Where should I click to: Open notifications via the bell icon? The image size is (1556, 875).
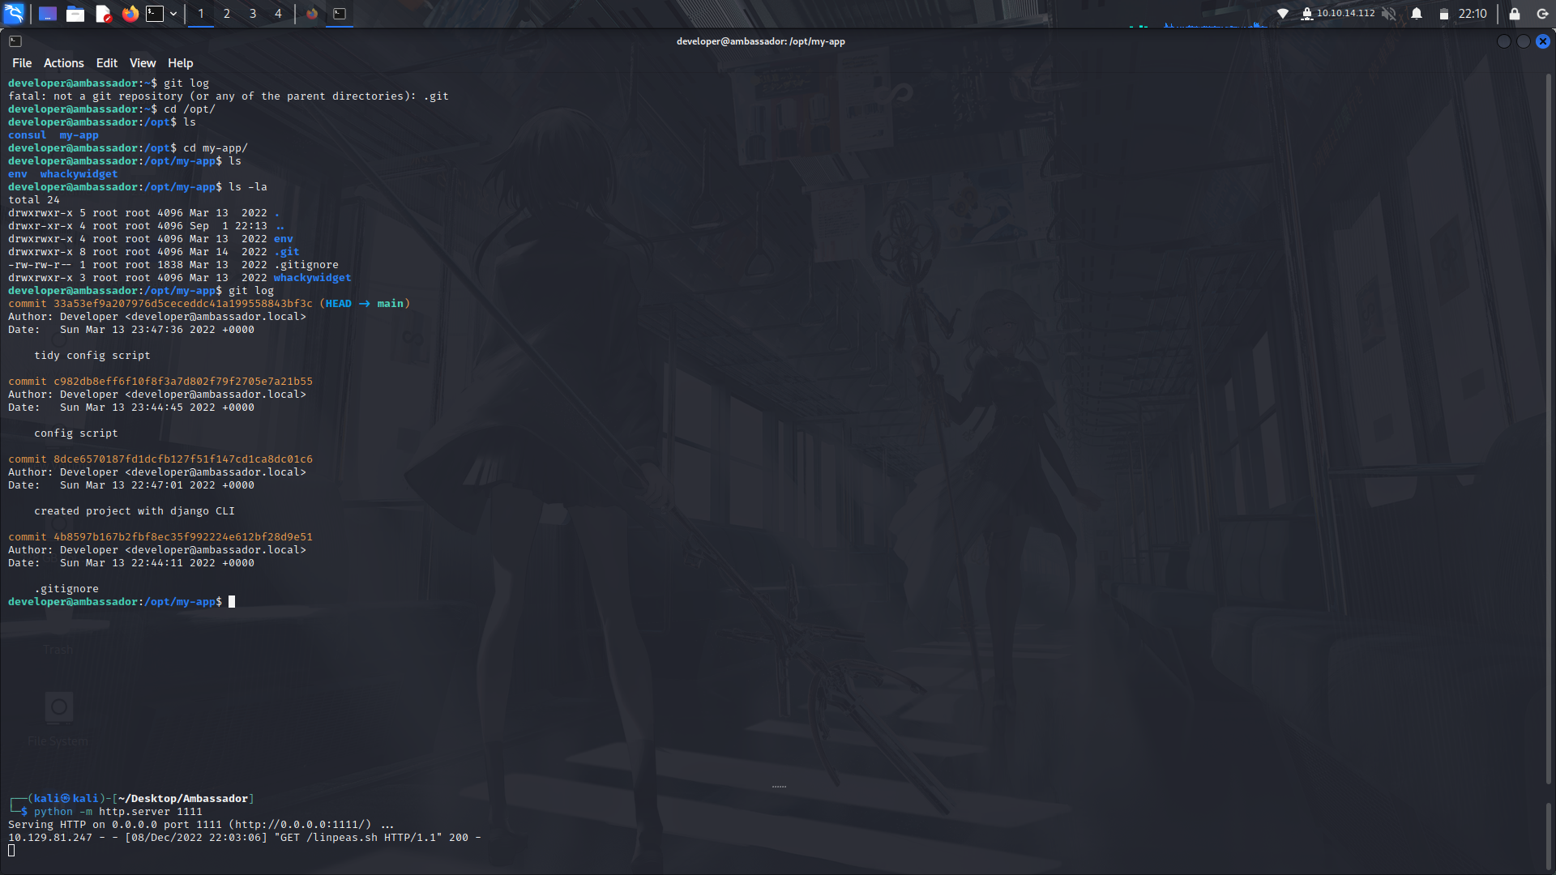pyautogui.click(x=1417, y=14)
